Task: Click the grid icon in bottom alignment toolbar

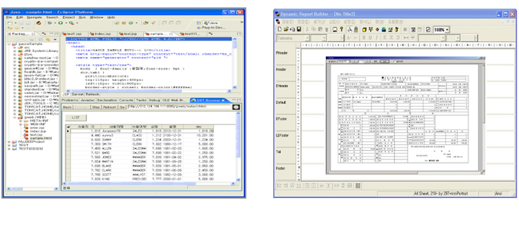Action: point(358,185)
